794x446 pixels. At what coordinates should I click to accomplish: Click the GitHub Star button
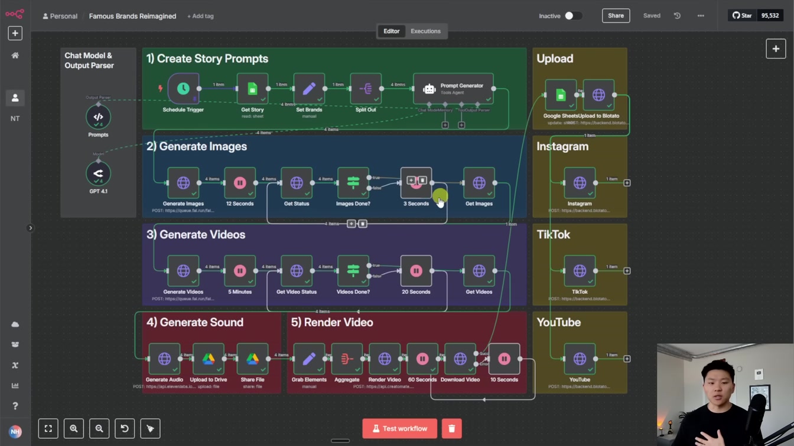(742, 15)
